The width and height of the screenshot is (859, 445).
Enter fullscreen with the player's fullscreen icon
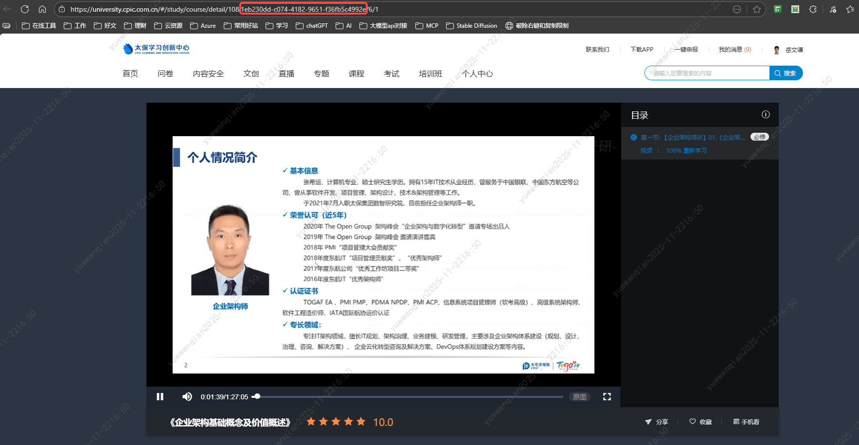coord(607,396)
